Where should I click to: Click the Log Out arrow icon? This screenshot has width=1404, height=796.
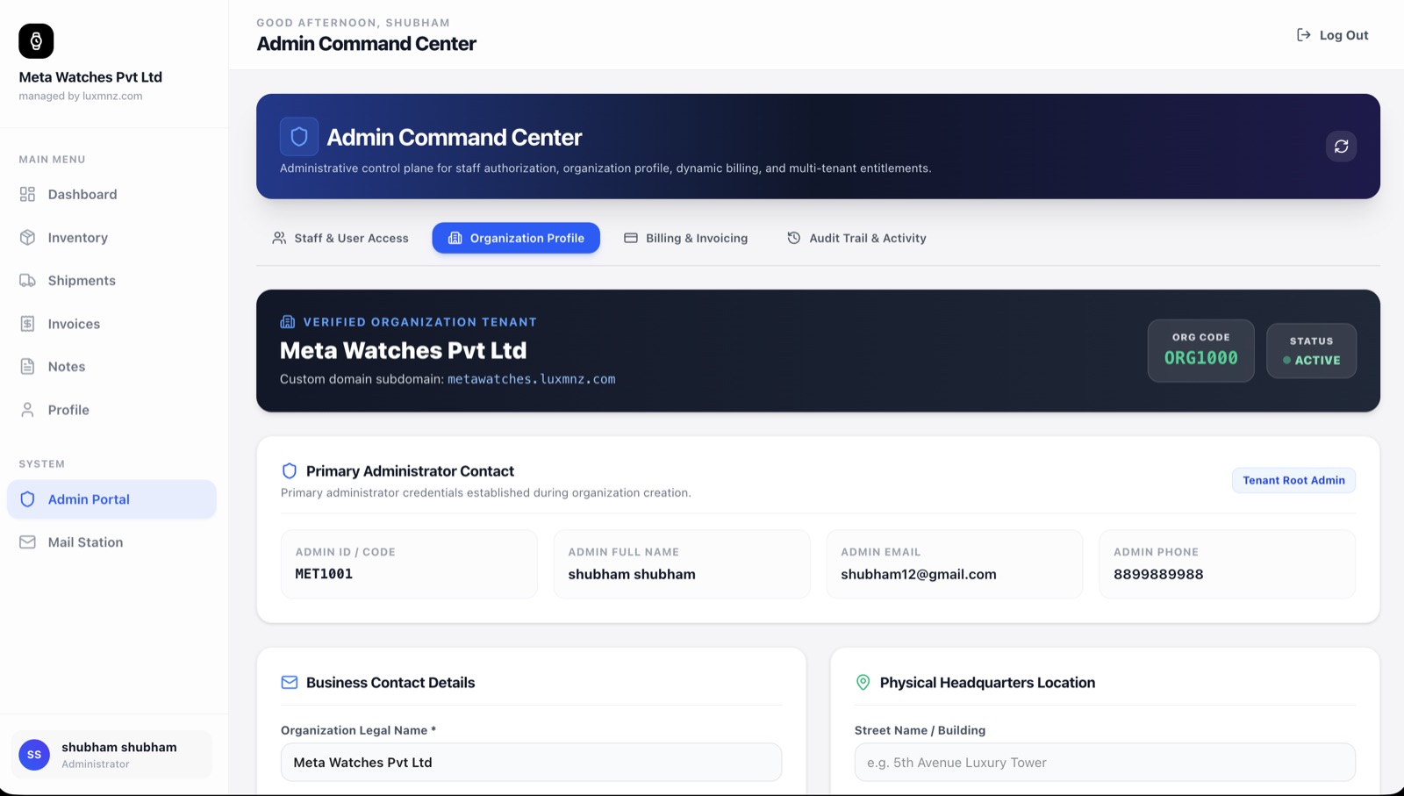tap(1304, 35)
